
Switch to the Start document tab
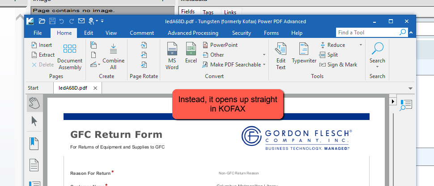pyautogui.click(x=33, y=88)
